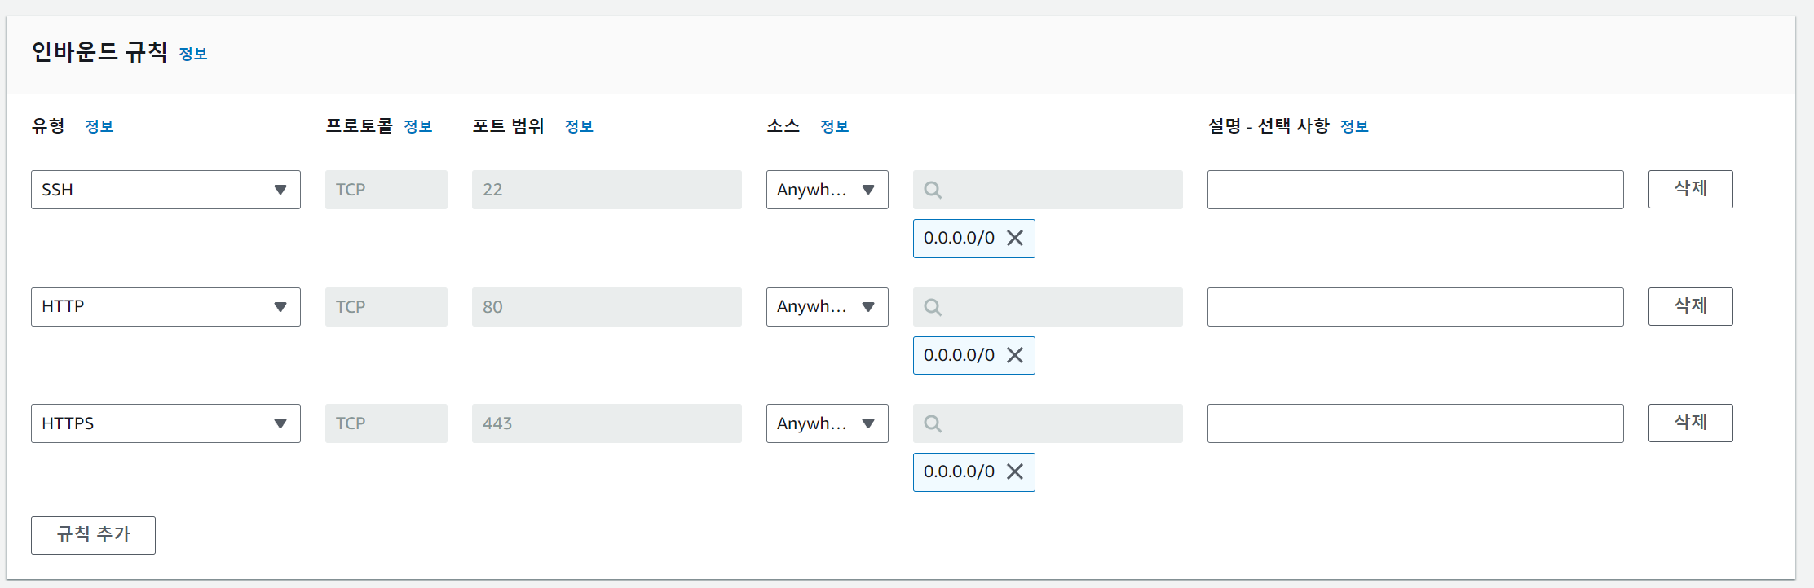Click the 설명 - 선택 사항 column label
This screenshot has height=588, width=1814.
(x=1269, y=125)
